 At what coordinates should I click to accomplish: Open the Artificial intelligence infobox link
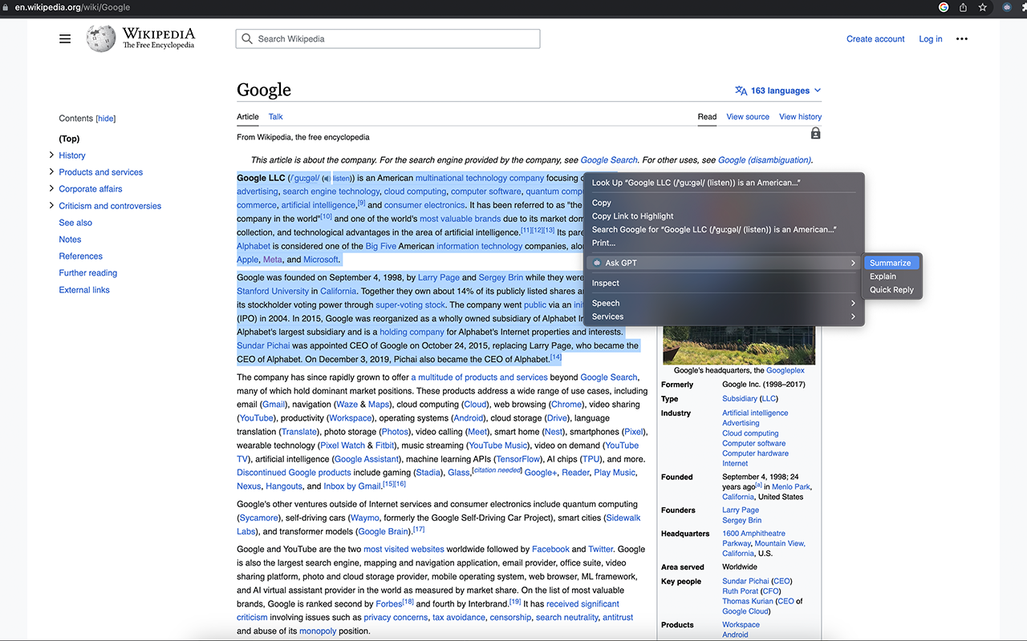coord(755,413)
